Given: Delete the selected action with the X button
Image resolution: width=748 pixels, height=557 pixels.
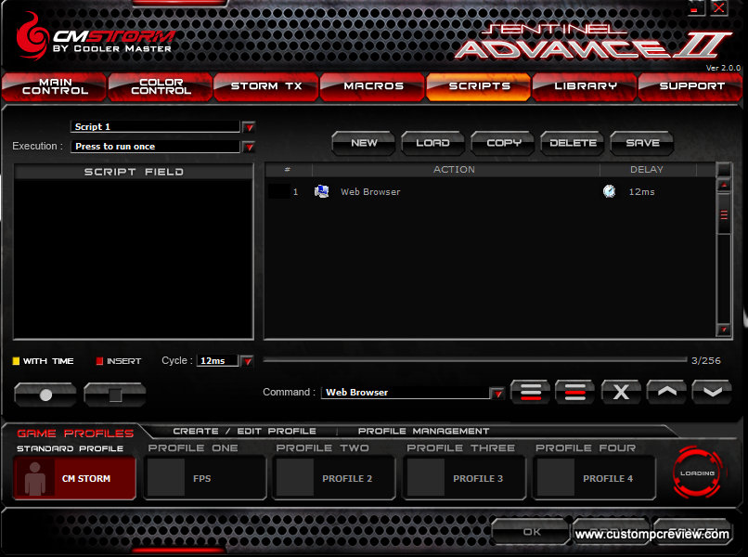Looking at the screenshot, I should pos(620,393).
